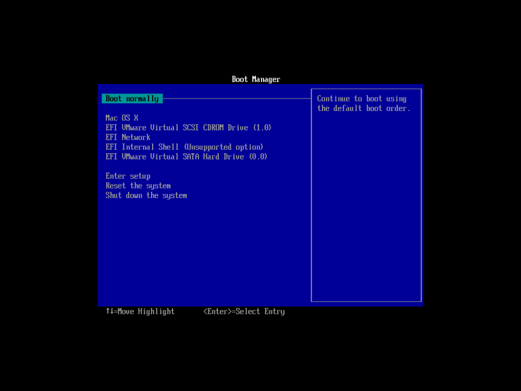Click the Boot Manager title text
521x391 pixels.
[256, 79]
